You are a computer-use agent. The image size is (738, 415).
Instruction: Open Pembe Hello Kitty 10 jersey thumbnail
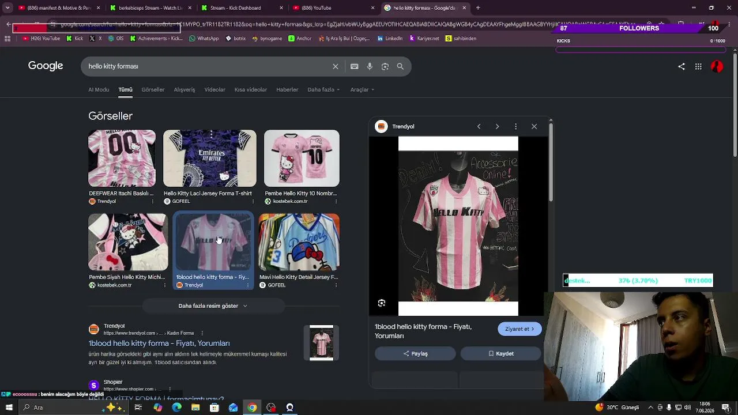point(302,159)
